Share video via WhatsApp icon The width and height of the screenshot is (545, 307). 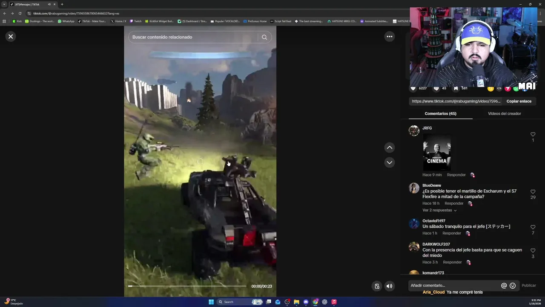tap(516, 88)
